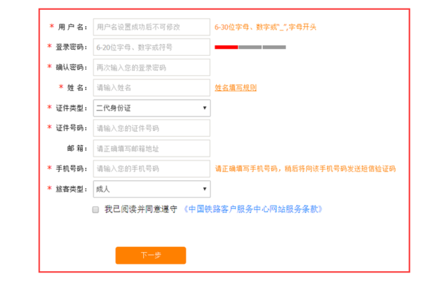425x281 pixels.
Task: Select the 确认密码 confirm password field
Action: (x=152, y=67)
